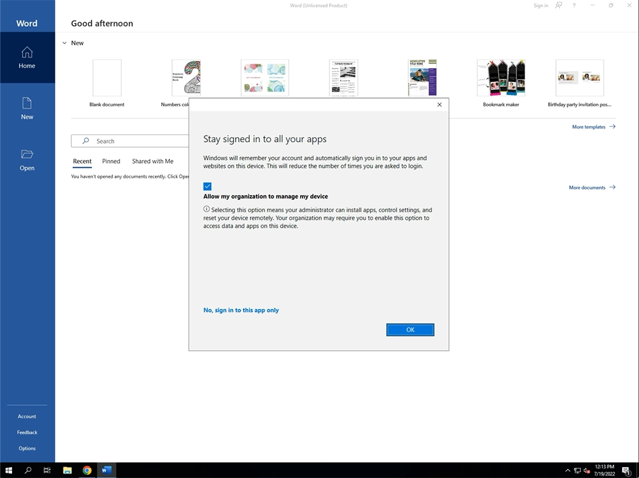Select the black-and-white newspaper template

(344, 78)
